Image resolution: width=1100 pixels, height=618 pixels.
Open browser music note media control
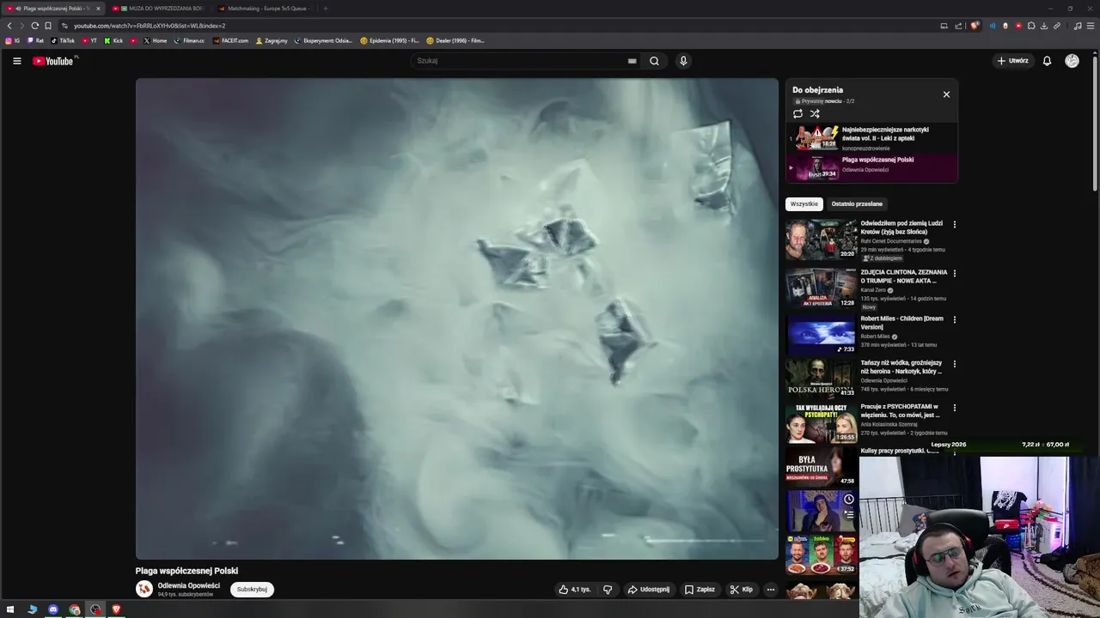(x=1078, y=26)
